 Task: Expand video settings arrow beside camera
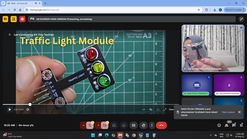coord(98,125)
